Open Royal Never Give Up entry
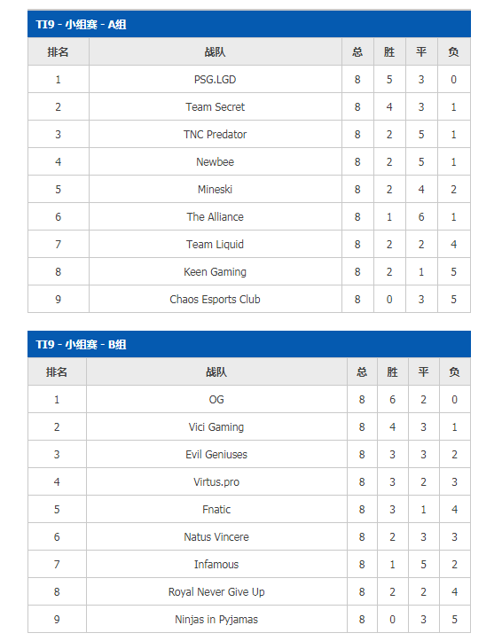 click(216, 591)
